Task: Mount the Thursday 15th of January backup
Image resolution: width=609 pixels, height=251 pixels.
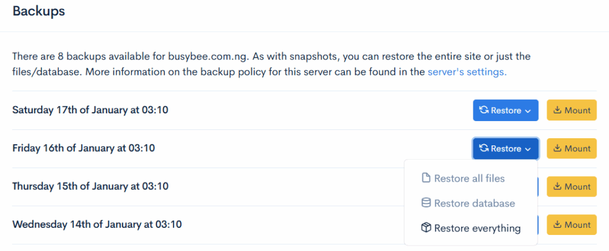Action: 572,186
